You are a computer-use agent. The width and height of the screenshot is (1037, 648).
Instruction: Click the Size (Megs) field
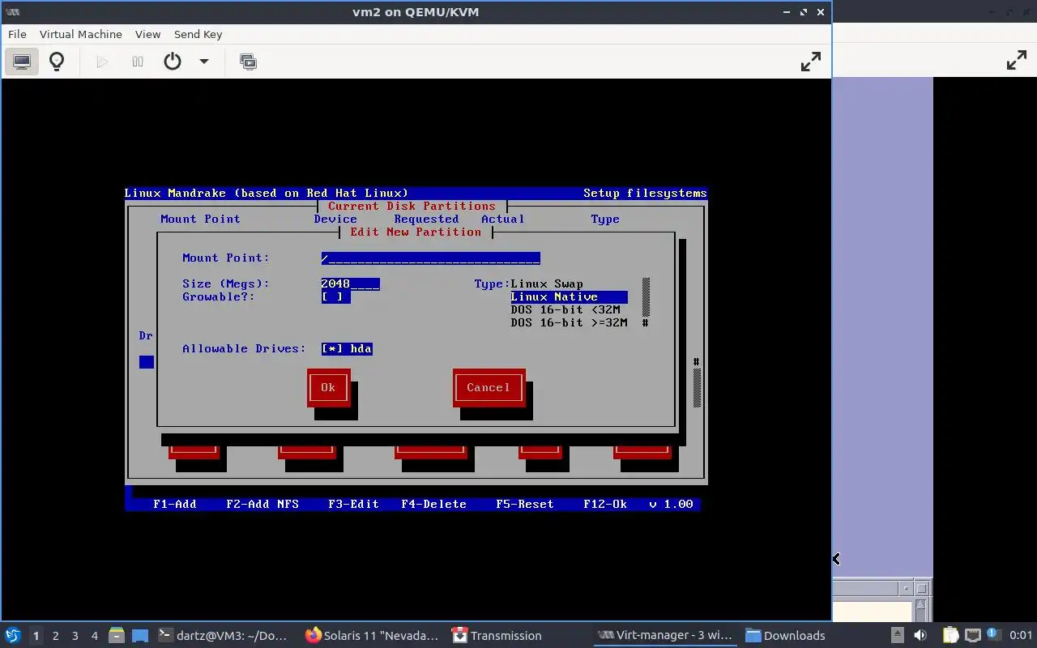point(350,283)
